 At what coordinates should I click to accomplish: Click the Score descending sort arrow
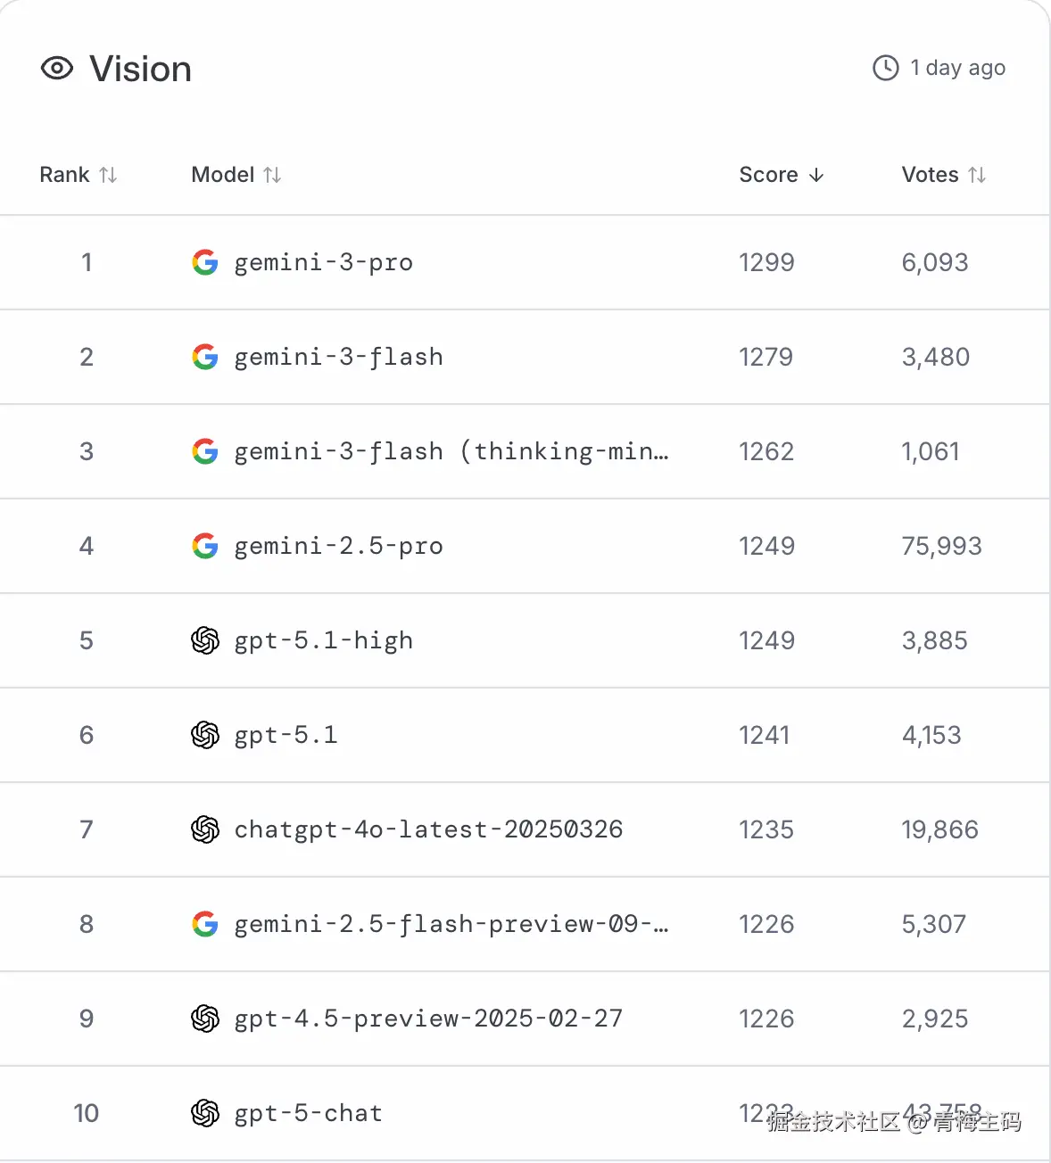point(816,175)
